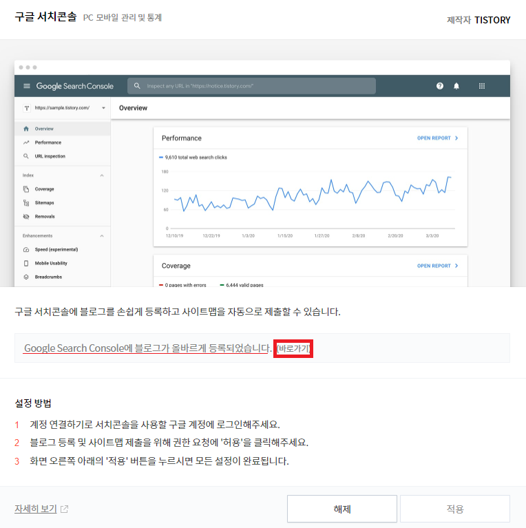Open the 자세히 보기 link
This screenshot has width=526, height=528.
[x=36, y=509]
